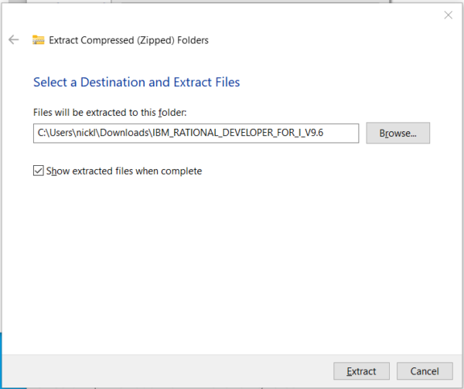Click inside the destination folder path field
The image size is (464, 389).
point(196,134)
